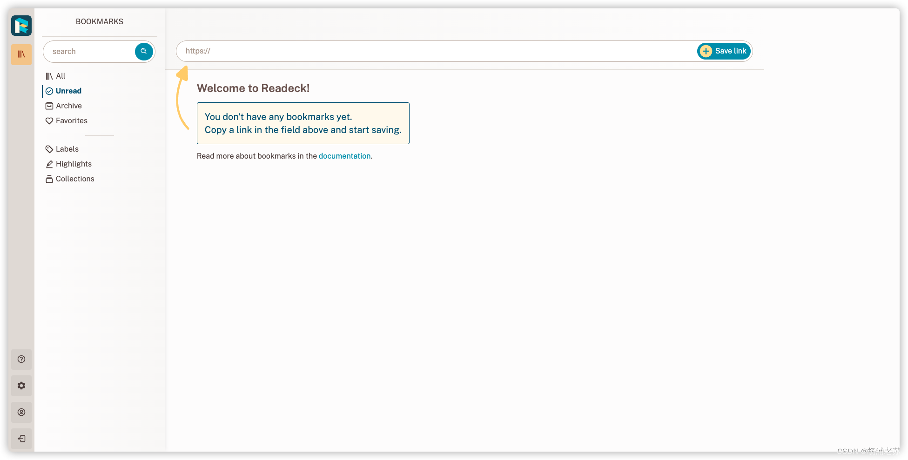
Task: Open the Collections page
Action: point(70,179)
